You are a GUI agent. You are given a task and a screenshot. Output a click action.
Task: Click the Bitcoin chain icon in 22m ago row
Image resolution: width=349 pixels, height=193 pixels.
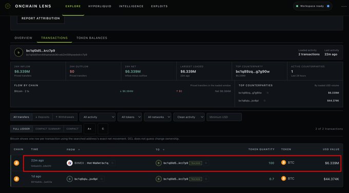16,163
